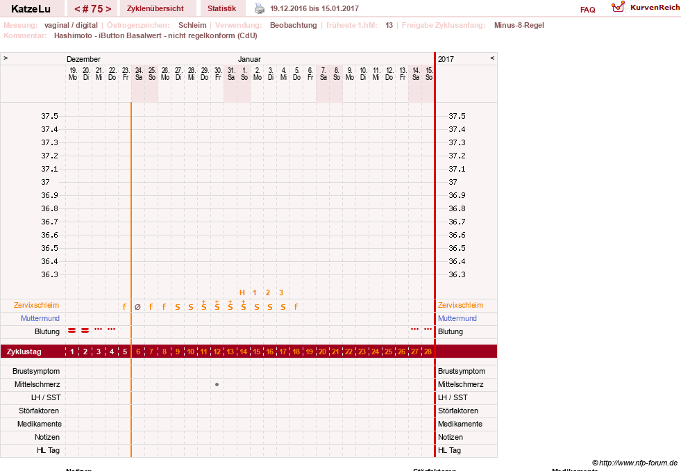This screenshot has height=471, width=681.
Task: Click date header '24. Sa'
Action: 139,74
